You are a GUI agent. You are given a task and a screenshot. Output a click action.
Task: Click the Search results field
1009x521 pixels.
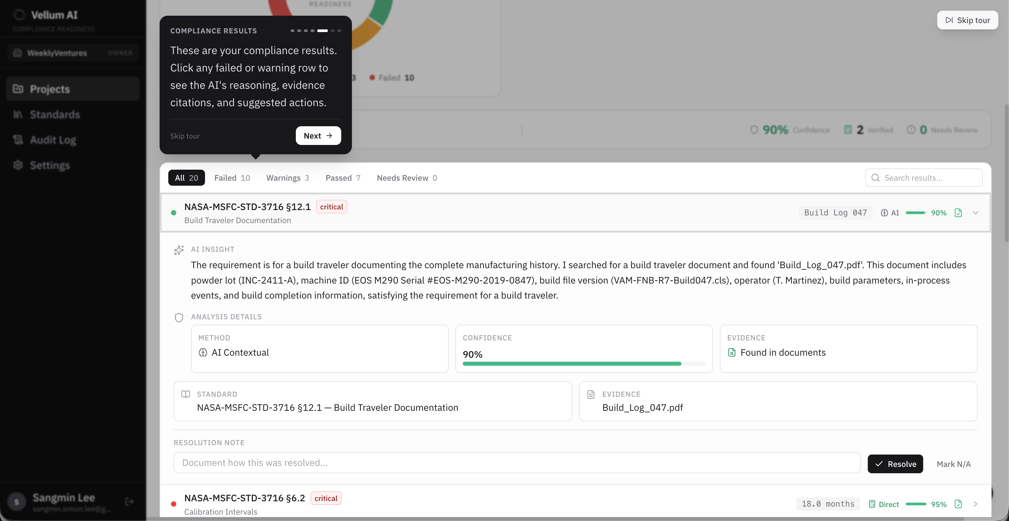coord(924,178)
